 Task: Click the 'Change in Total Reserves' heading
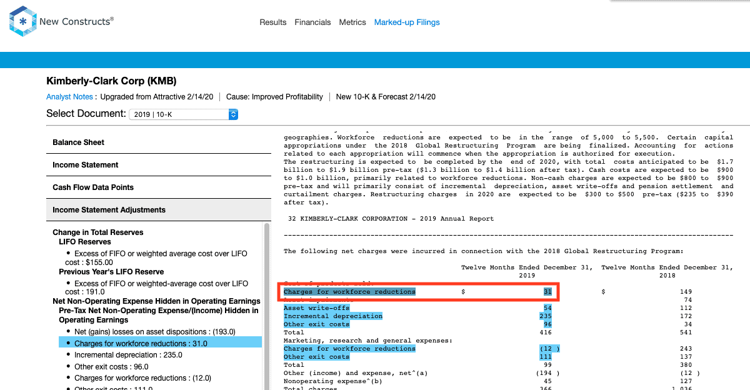coord(98,232)
